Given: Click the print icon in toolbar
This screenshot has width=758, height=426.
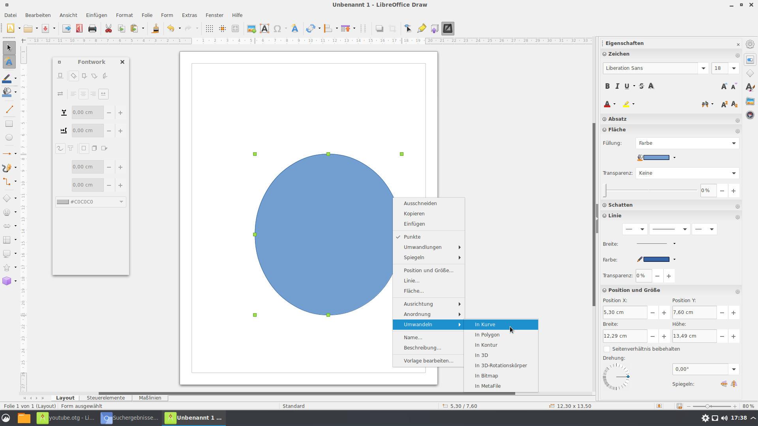Looking at the screenshot, I should coord(92,29).
